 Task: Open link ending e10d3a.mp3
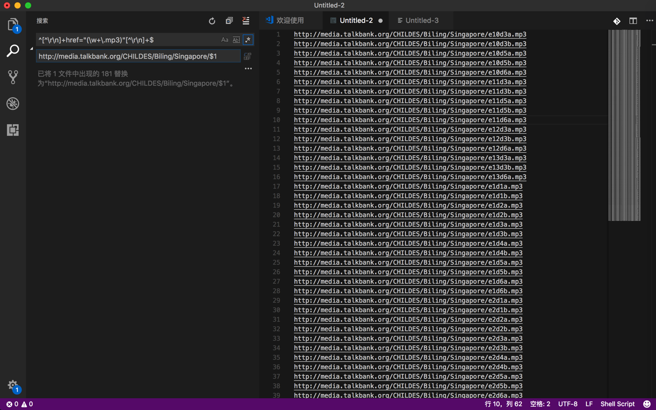click(410, 34)
